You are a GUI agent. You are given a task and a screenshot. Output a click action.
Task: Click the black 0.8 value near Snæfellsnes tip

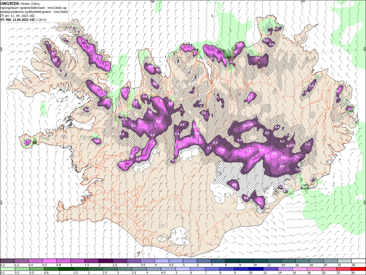[x=35, y=142]
